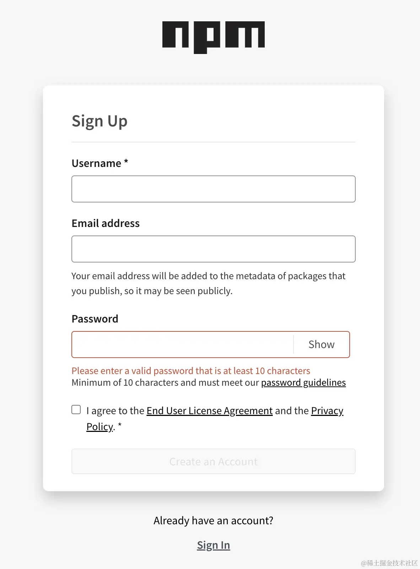Viewport: 420px width, 569px height.
Task: Show the password characters
Action: click(321, 345)
